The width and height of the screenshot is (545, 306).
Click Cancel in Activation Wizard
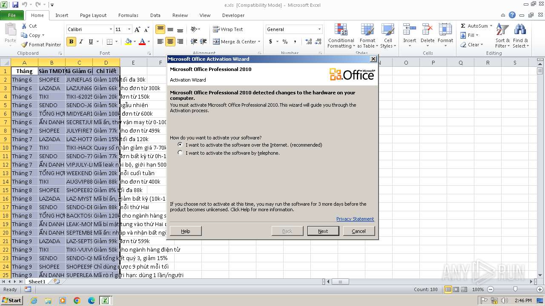pos(359,231)
